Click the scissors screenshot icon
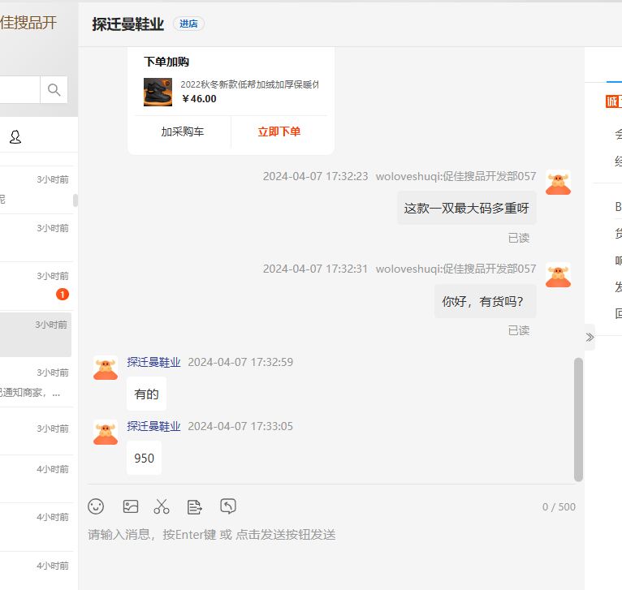The height and width of the screenshot is (590, 622). [162, 506]
